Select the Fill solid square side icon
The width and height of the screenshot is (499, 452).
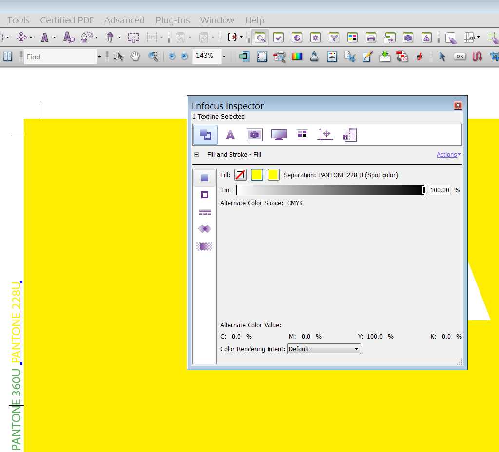coord(205,178)
